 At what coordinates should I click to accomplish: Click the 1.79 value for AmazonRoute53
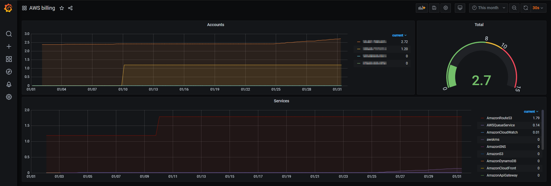coord(536,118)
